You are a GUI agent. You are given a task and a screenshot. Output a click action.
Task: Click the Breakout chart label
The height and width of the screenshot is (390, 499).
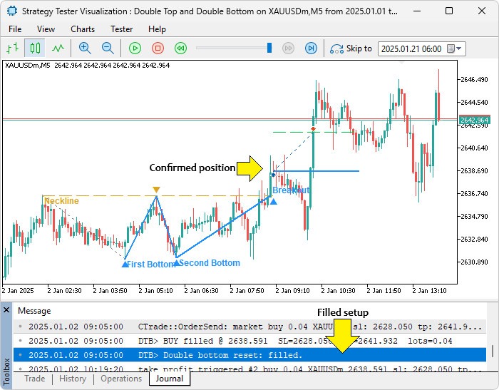pos(291,190)
